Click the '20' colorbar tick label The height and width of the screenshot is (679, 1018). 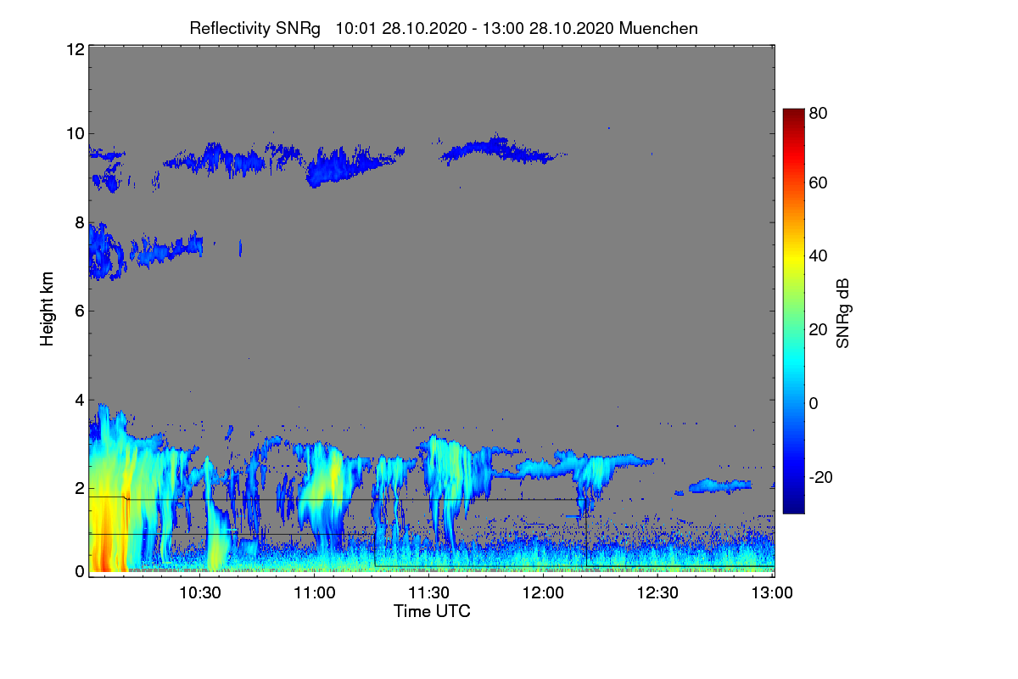tap(818, 330)
